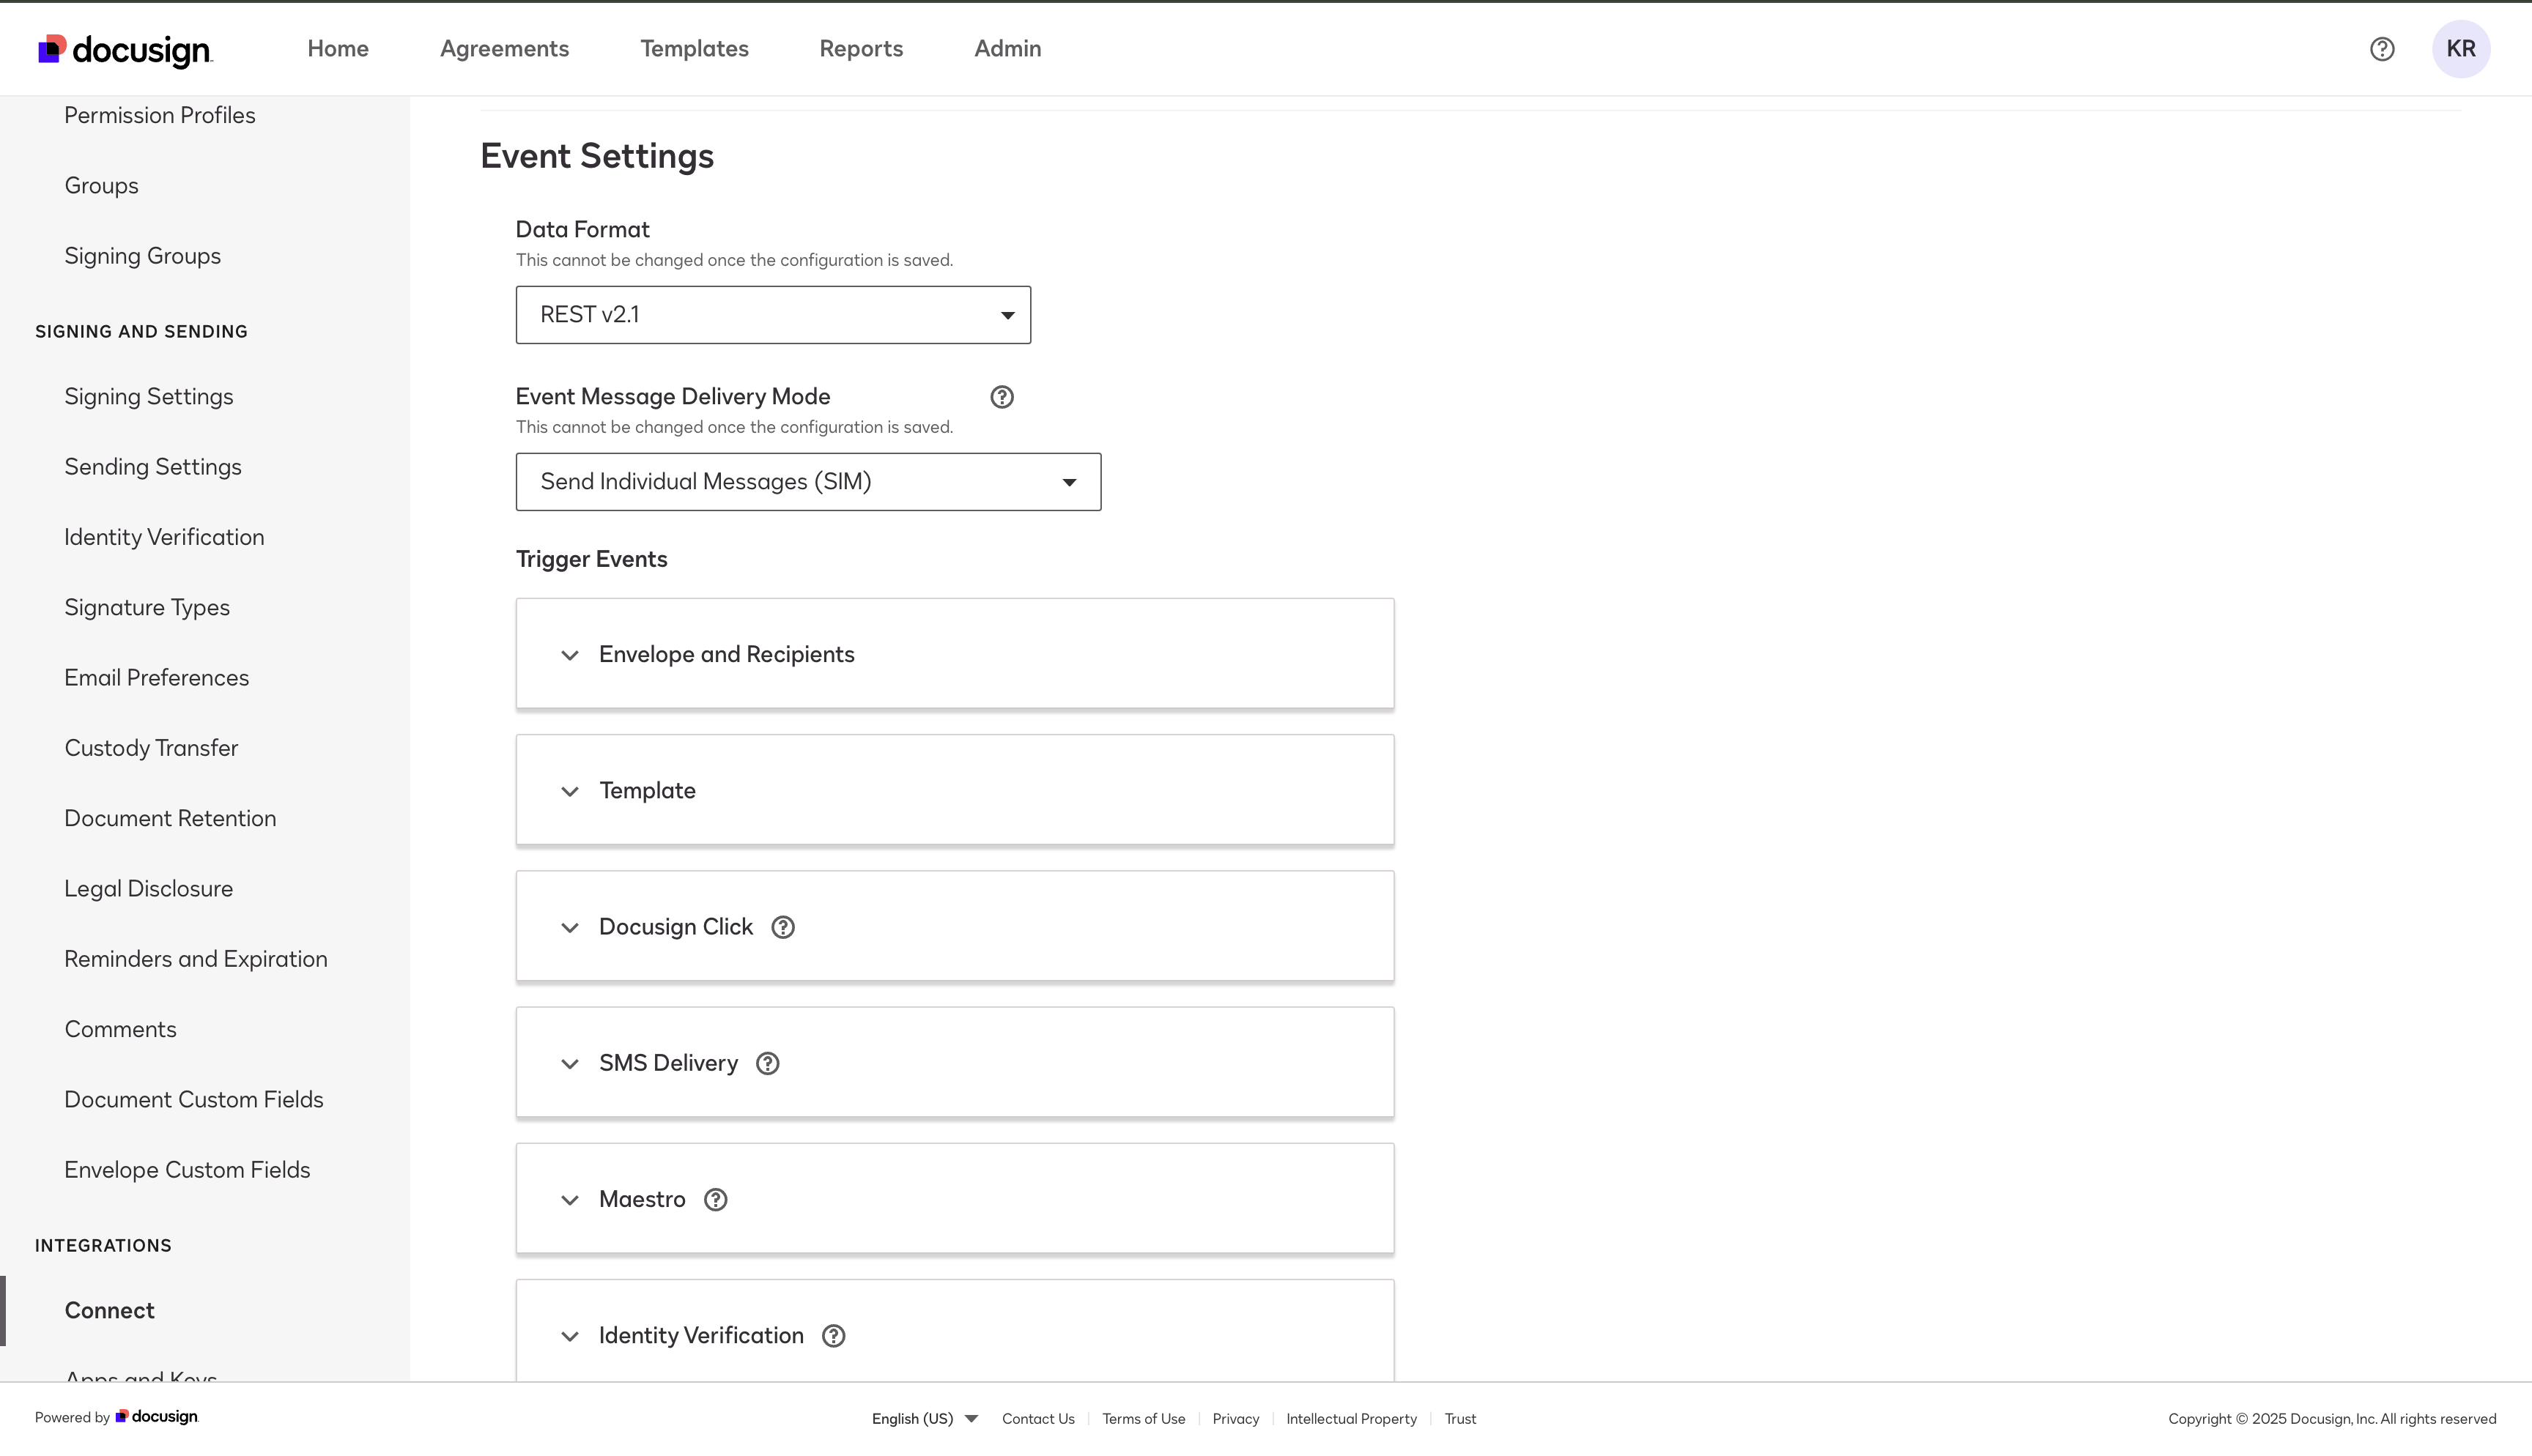Click the help icon beside Event Message Delivery Mode
The height and width of the screenshot is (1456, 2532).
point(1002,397)
